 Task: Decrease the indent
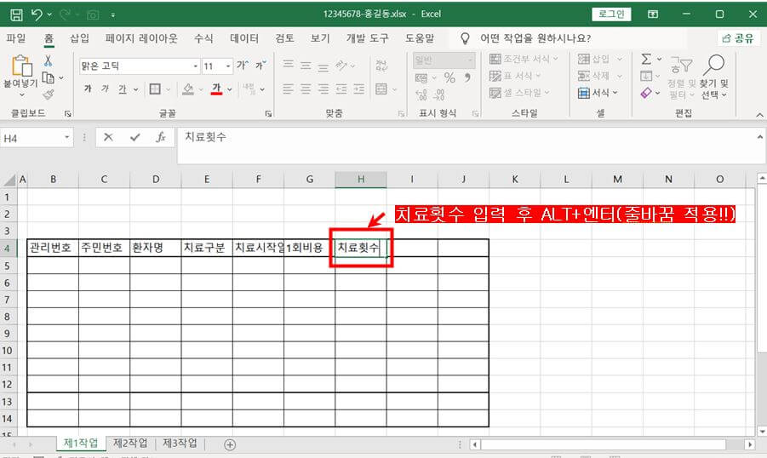pos(341,89)
